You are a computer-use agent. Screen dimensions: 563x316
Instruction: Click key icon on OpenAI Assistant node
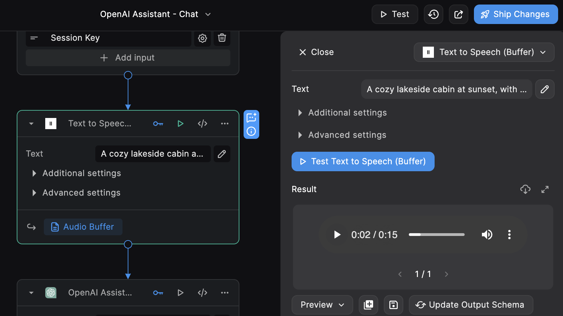[x=158, y=293]
